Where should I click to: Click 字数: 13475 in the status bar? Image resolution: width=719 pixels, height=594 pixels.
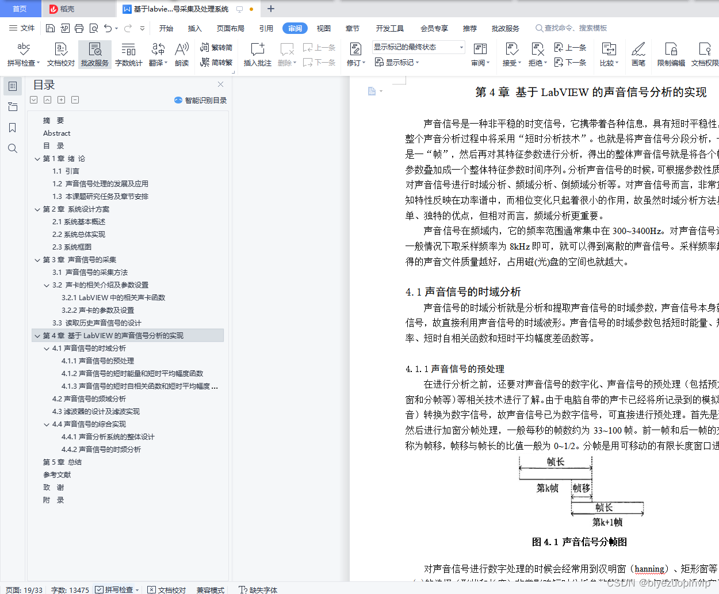[x=70, y=589]
